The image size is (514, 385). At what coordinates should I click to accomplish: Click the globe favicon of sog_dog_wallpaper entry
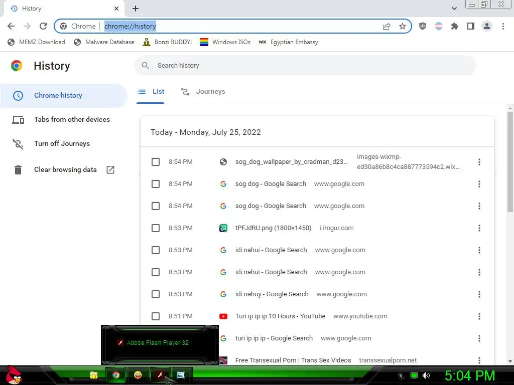223,162
